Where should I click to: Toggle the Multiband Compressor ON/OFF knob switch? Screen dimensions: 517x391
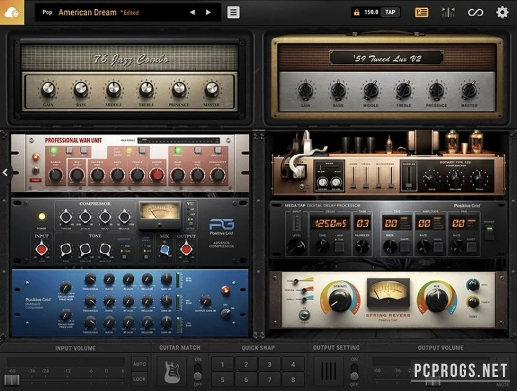(226, 313)
